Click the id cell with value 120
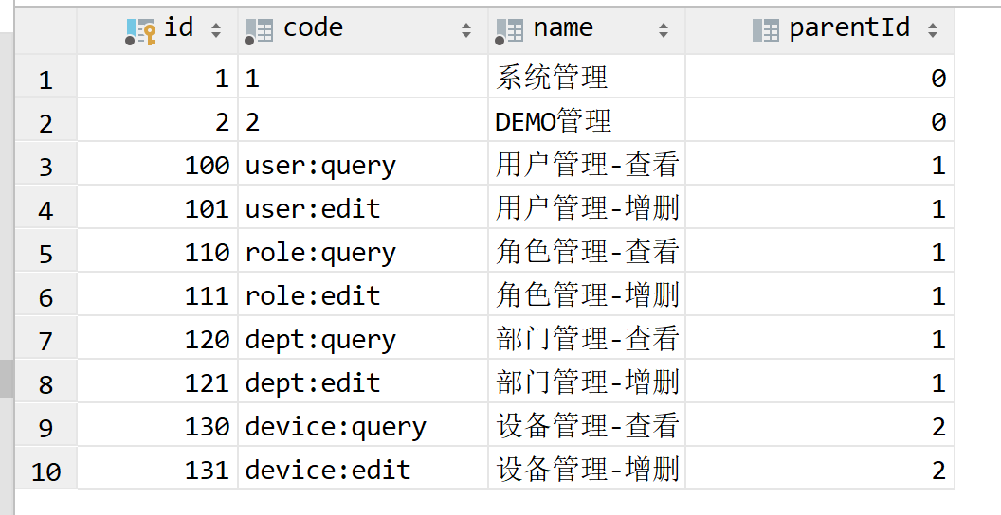Screen dimensions: 1001x515 point(157,339)
